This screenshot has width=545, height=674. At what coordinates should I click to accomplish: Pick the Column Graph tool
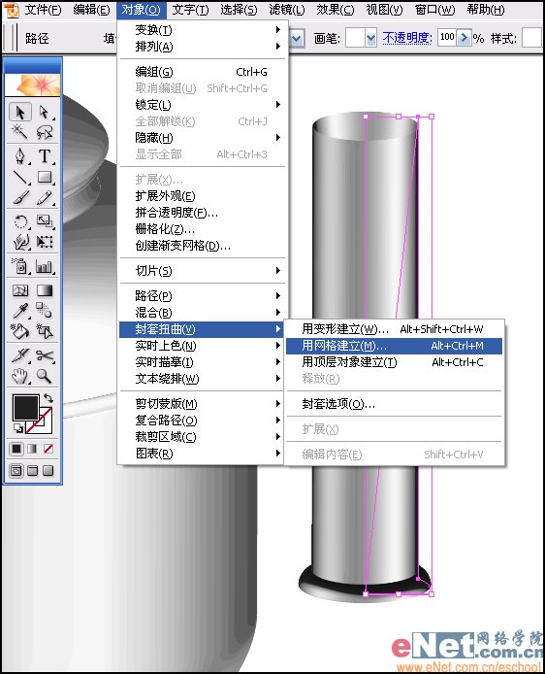[x=45, y=266]
